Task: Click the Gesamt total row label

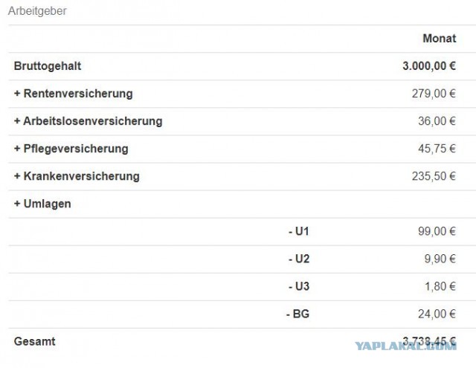Action: coord(34,341)
